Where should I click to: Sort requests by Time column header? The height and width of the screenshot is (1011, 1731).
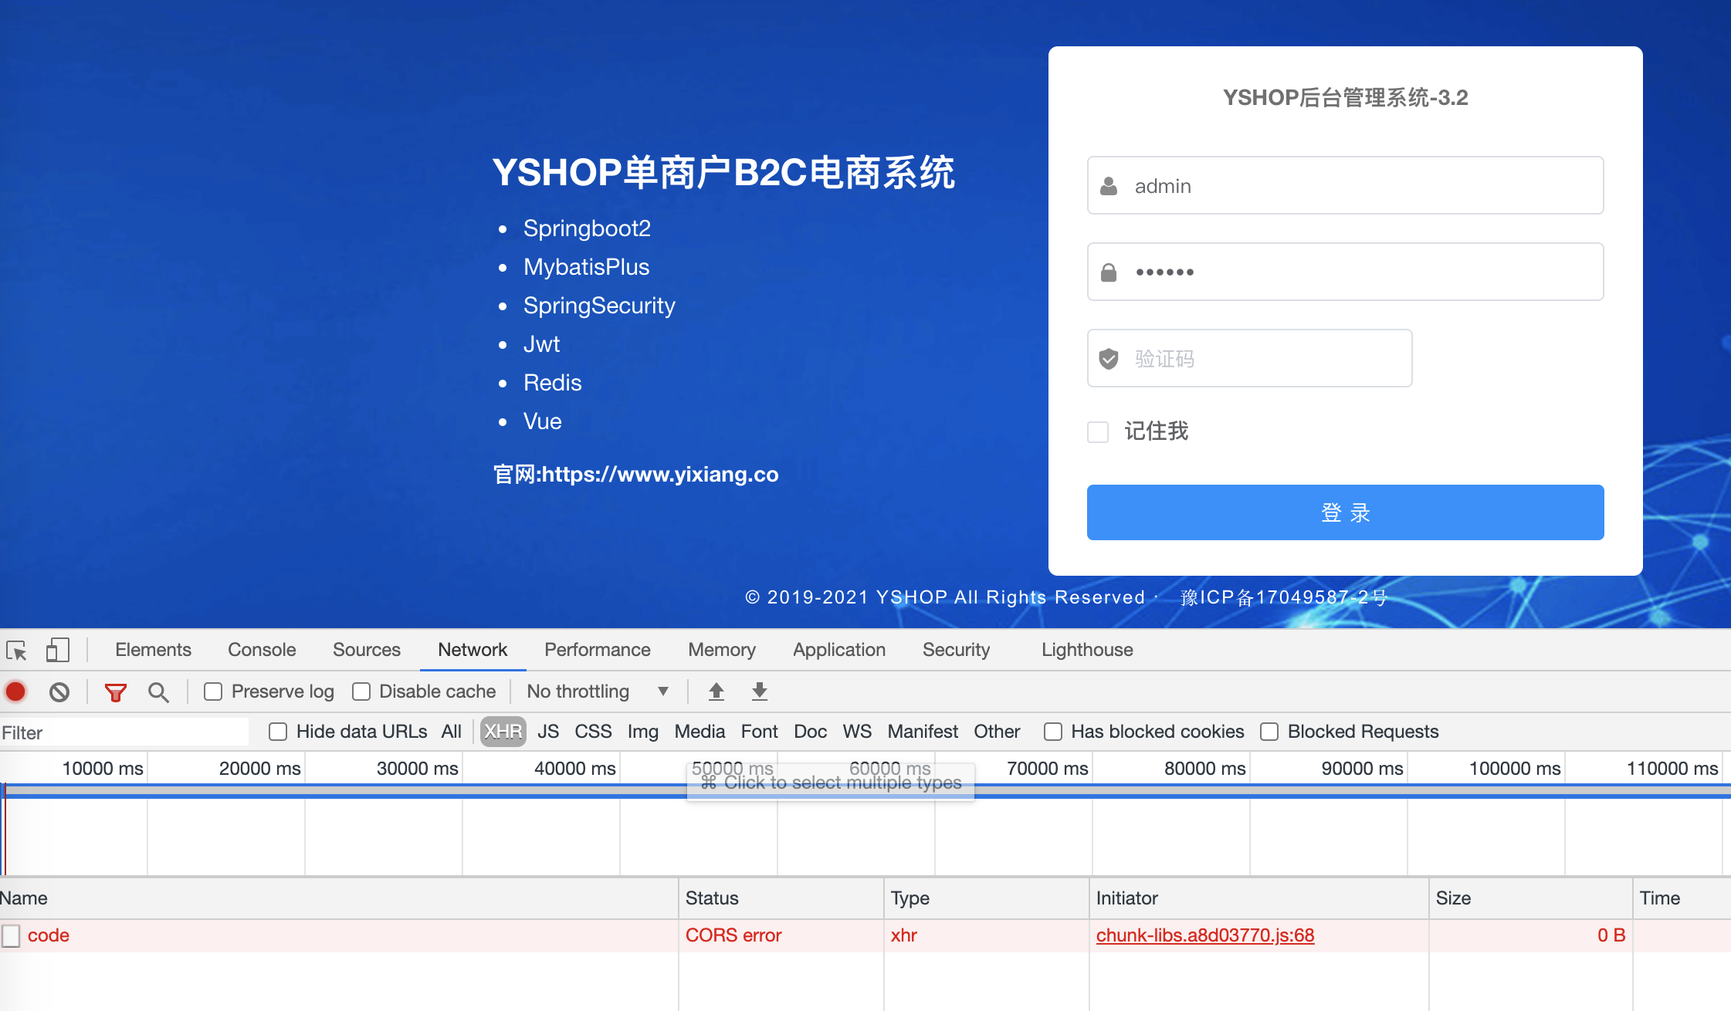point(1682,898)
